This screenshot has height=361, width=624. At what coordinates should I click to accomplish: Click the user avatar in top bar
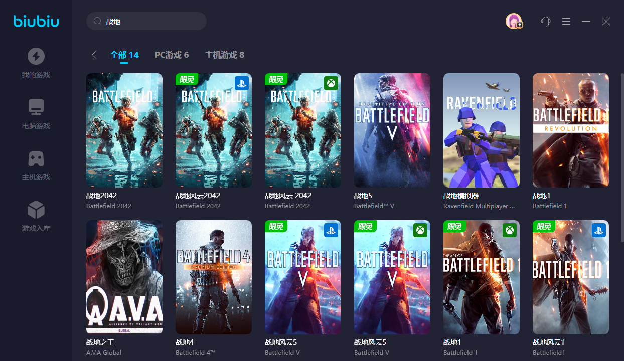[x=514, y=21]
